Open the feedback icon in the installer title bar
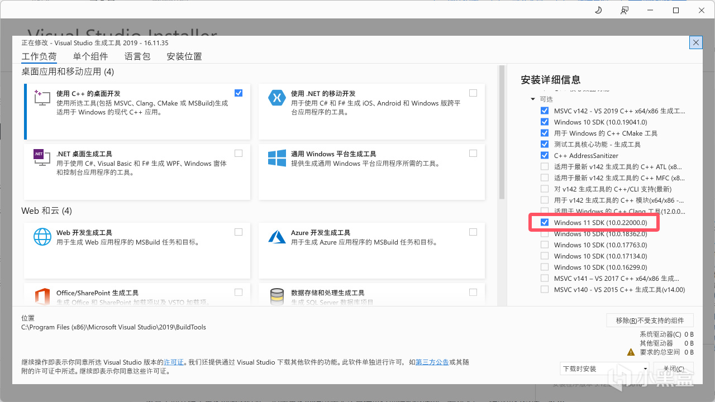This screenshot has height=402, width=715. click(x=625, y=11)
